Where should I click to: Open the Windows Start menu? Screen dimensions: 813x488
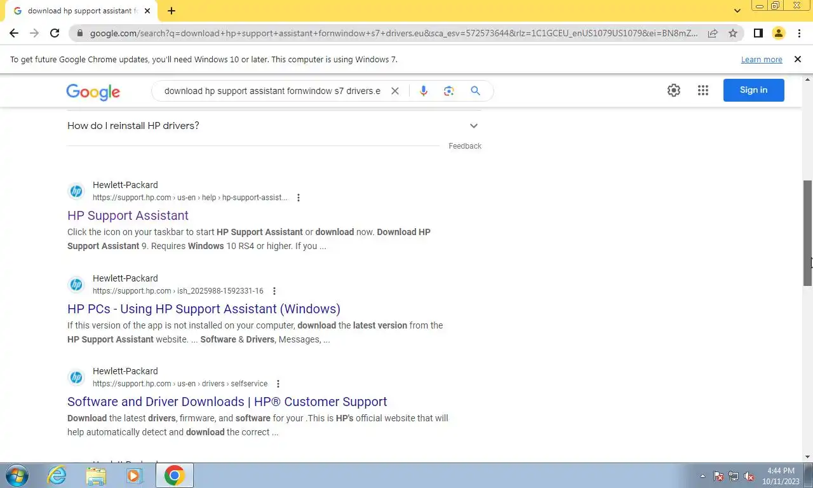[x=17, y=475]
